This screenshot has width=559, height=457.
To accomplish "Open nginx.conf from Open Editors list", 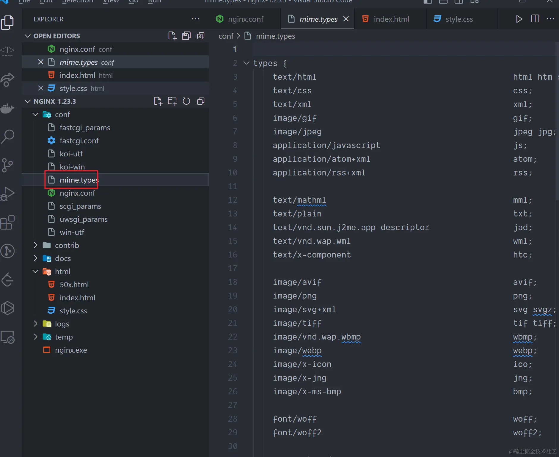I will tap(115, 49).
